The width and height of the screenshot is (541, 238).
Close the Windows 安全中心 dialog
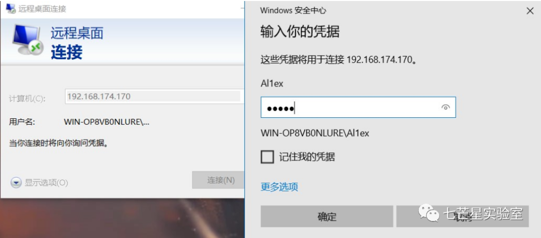pyautogui.click(x=530, y=11)
